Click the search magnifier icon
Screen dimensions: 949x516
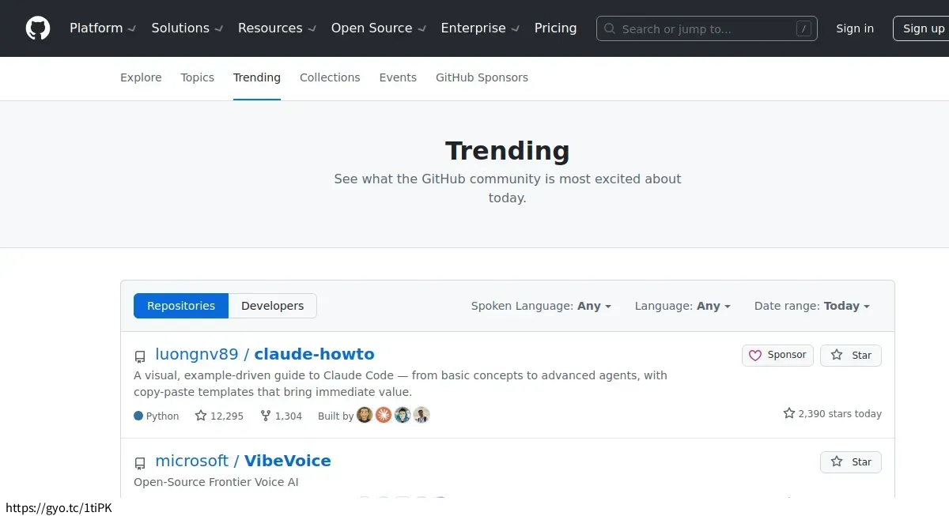(x=610, y=29)
